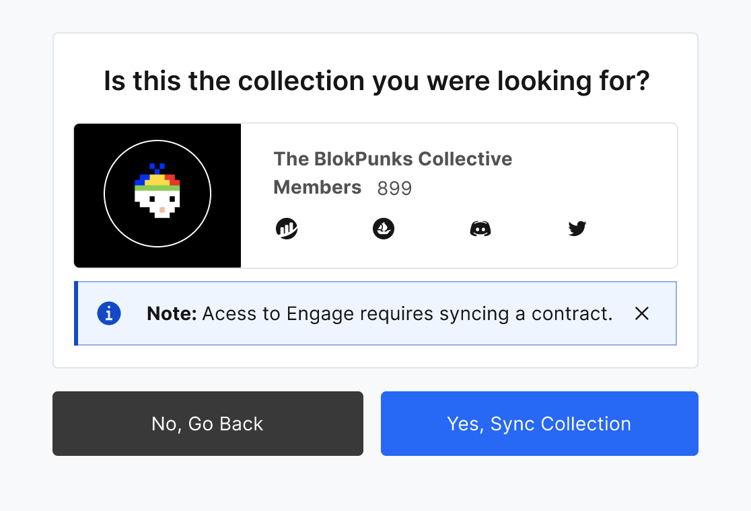Open the Etherscan bar-chart icon link
The height and width of the screenshot is (511, 751).
coord(287,229)
